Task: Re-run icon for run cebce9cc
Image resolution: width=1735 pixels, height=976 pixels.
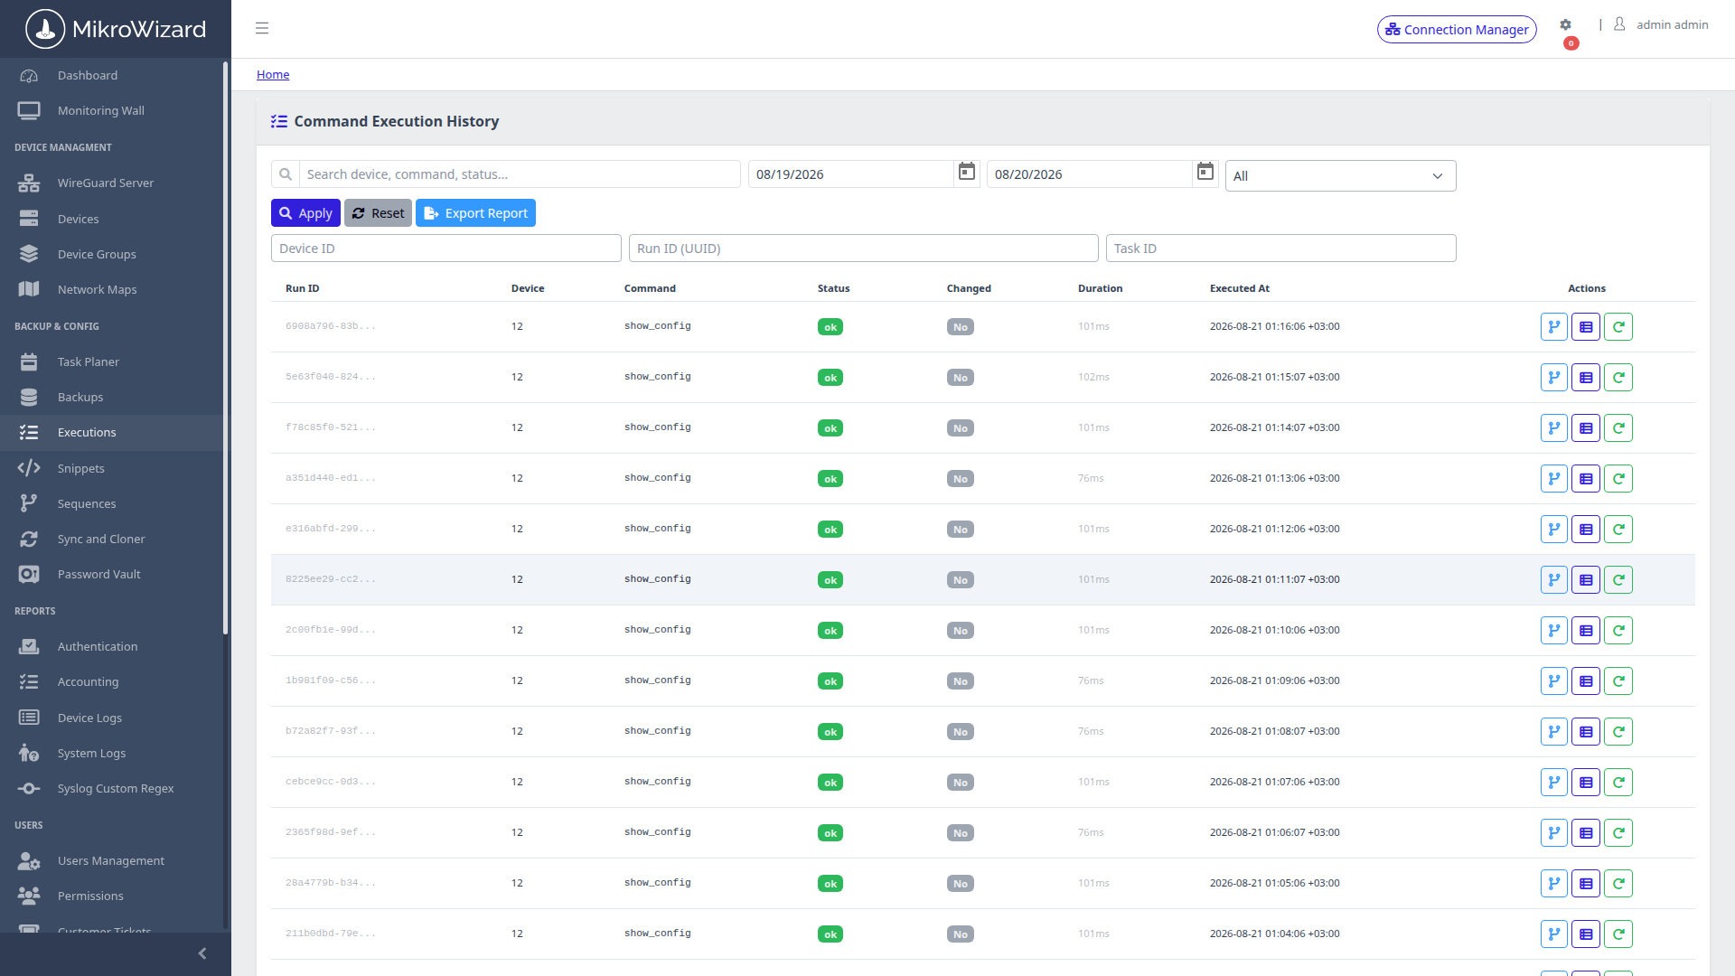Action: click(1618, 783)
